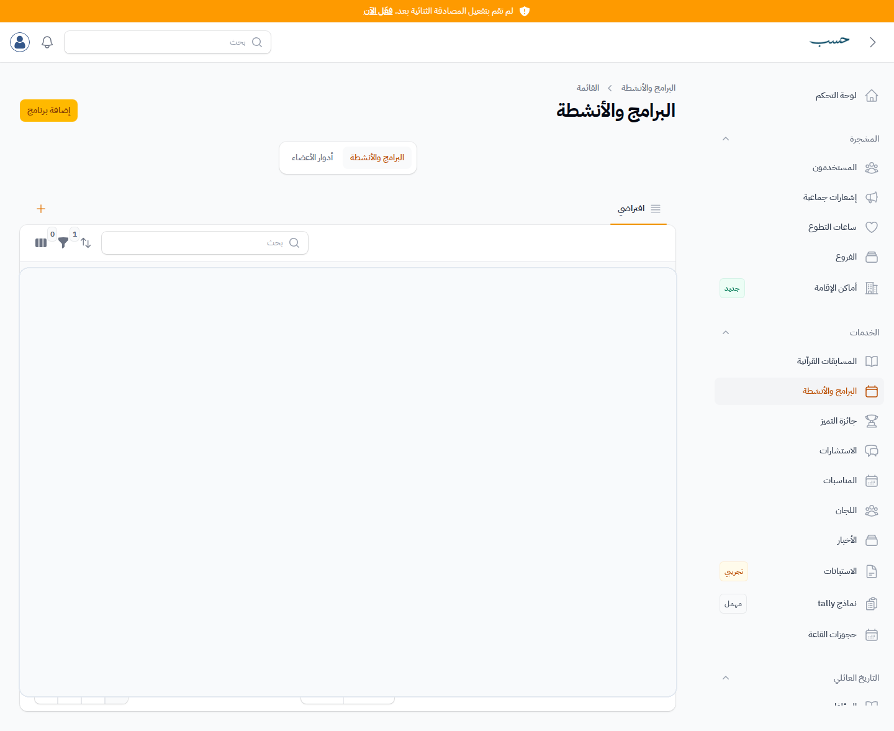Click the الاستبانات sidebar label

point(840,571)
